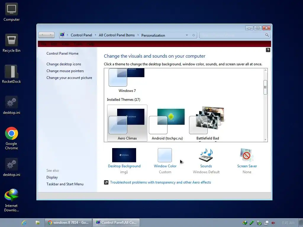Go to Control Panel Home
Viewport: 303px width, 227px height.
pyautogui.click(x=62, y=53)
